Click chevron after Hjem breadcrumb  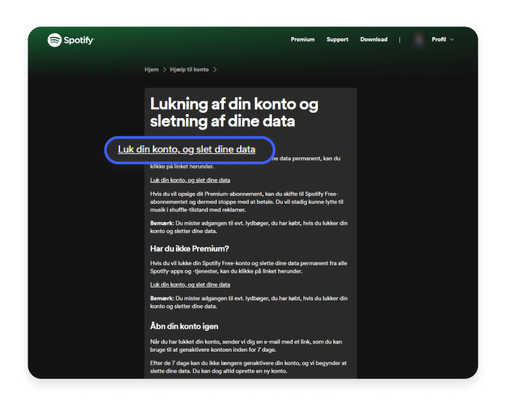click(164, 70)
